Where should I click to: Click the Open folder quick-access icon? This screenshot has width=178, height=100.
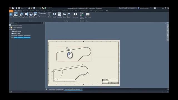click(x=16, y=8)
